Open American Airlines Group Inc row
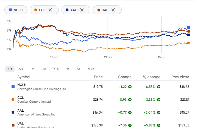This screenshot has height=133, width=198. pyautogui.click(x=100, y=112)
